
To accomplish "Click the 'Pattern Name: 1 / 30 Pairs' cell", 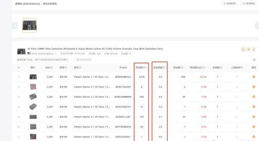I will click(92, 77).
